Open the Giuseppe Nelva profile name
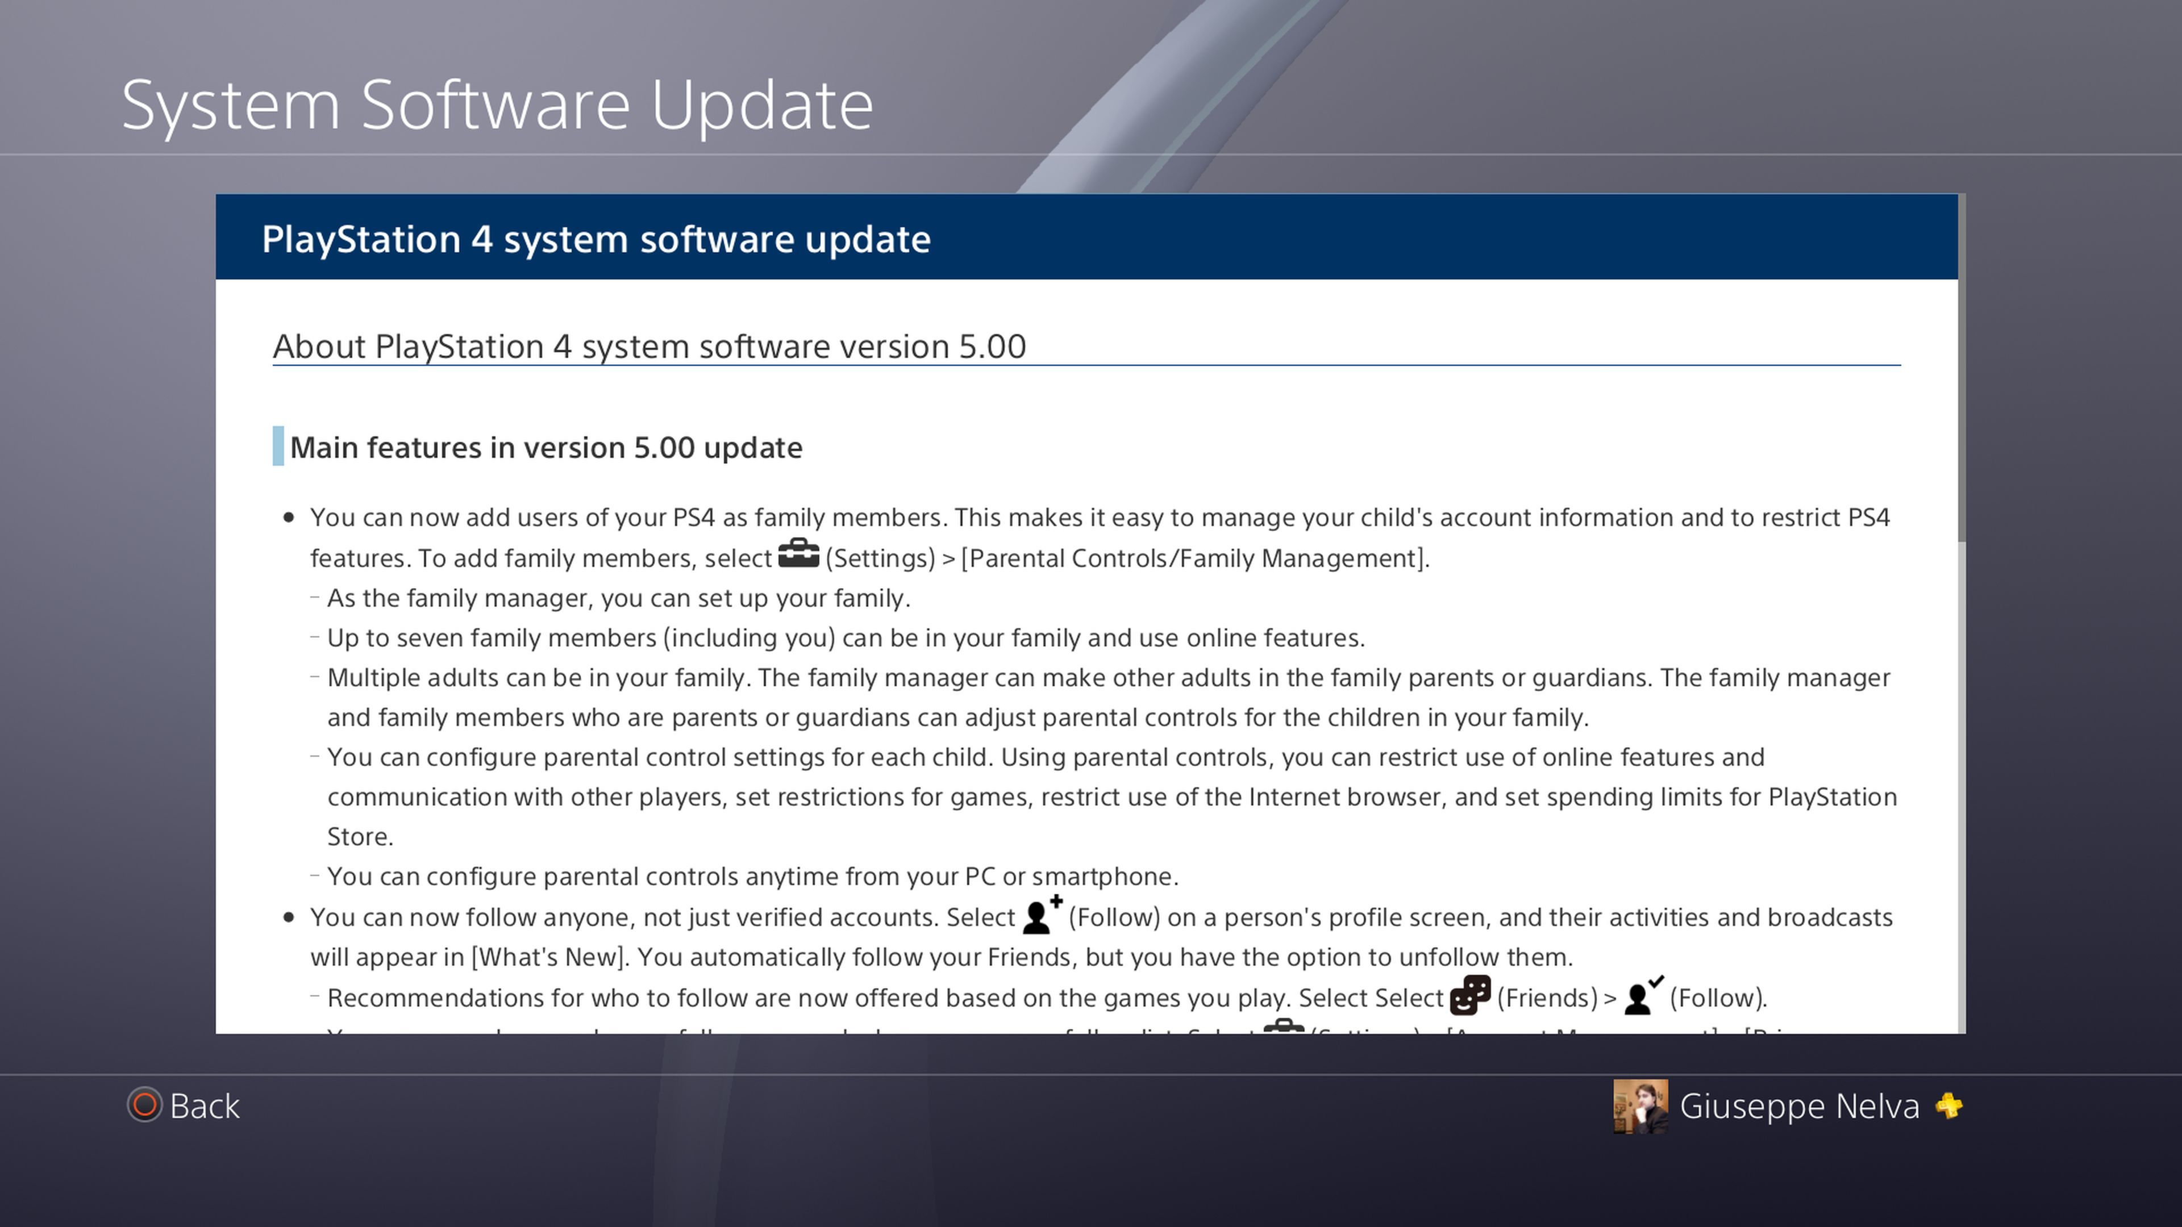This screenshot has width=2182, height=1227. (x=1801, y=1106)
